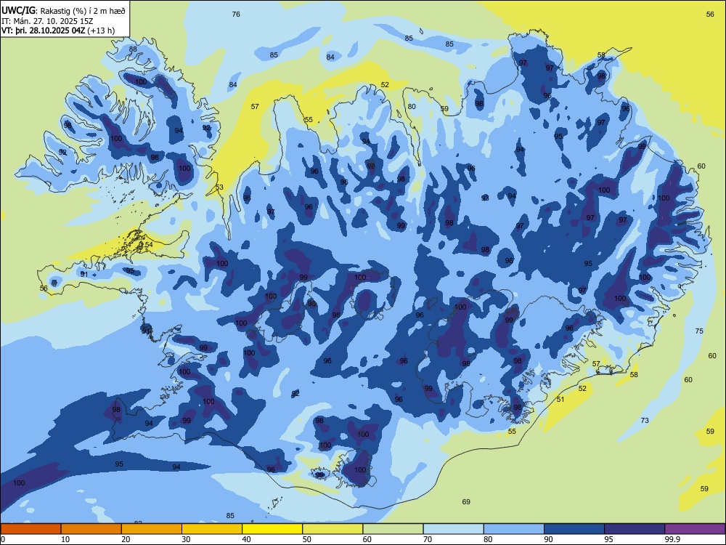This screenshot has width=726, height=545.
Task: Click the humidity value 73 southeast offshore
Action: click(x=645, y=420)
